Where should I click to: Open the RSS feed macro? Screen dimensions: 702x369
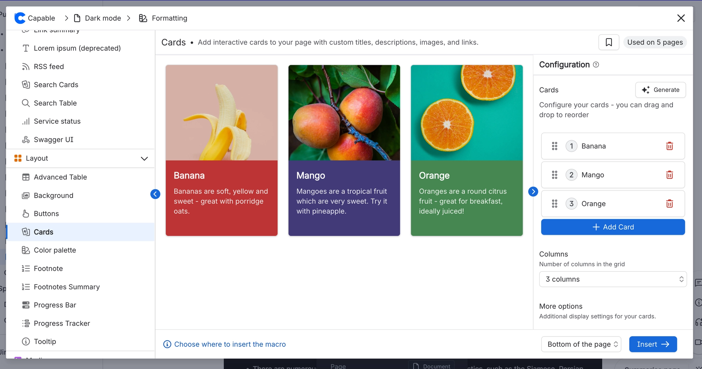pos(49,66)
